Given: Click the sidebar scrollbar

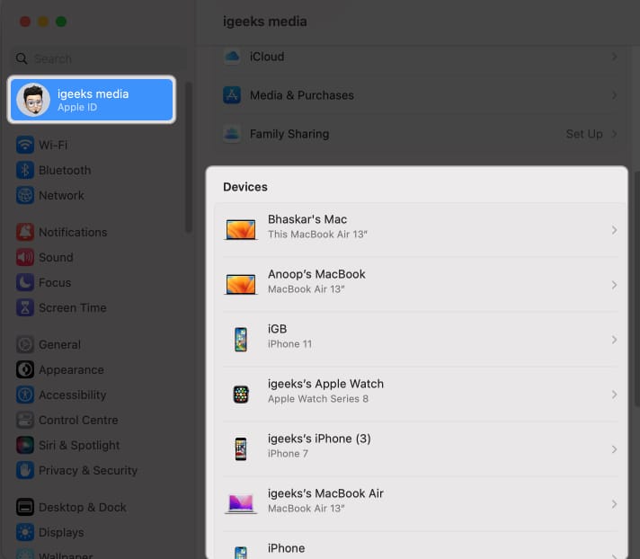Looking at the screenshot, I should click(188, 157).
